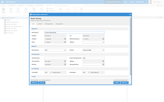The image size is (164, 102).
Task: Click the Verträge nach Fristen folder icon
Action: pyautogui.click(x=5, y=24)
